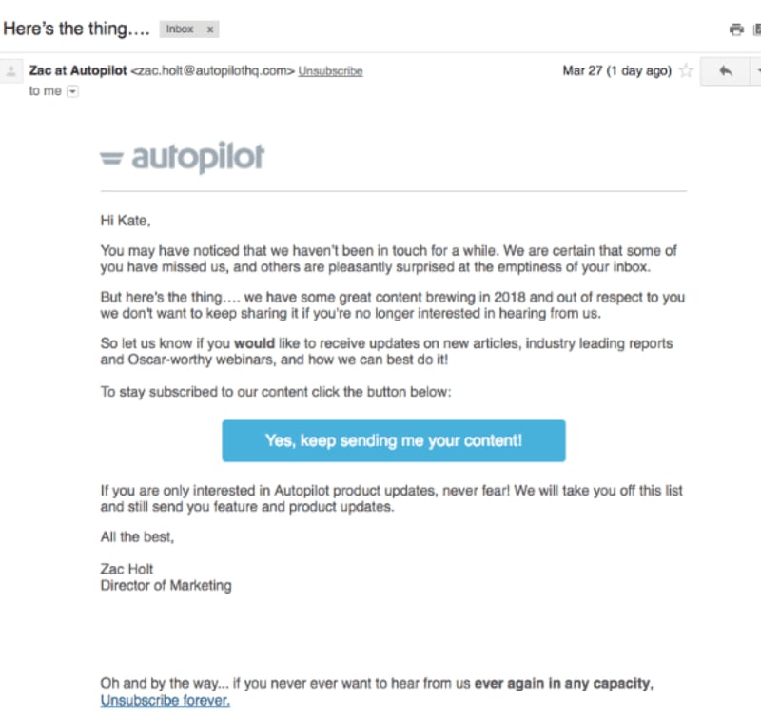Click the print email icon
The height and width of the screenshot is (720, 761).
[x=735, y=29]
